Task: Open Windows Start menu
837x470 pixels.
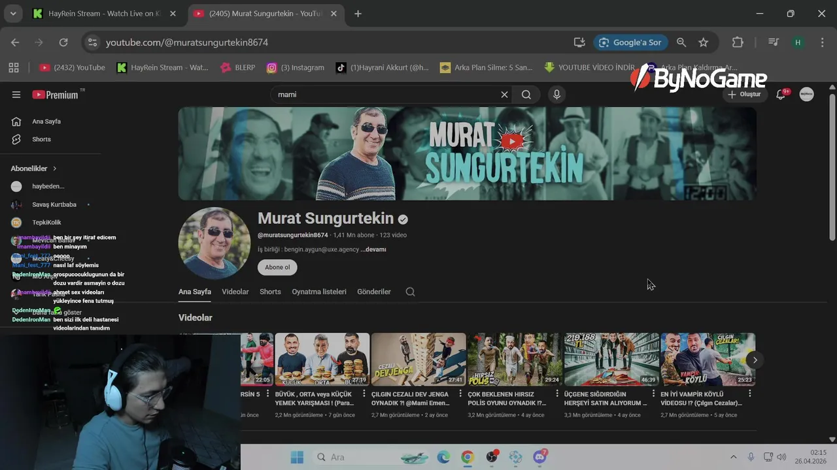Action: (x=297, y=457)
